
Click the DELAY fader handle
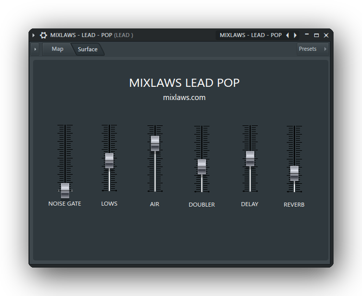pyautogui.click(x=250, y=158)
